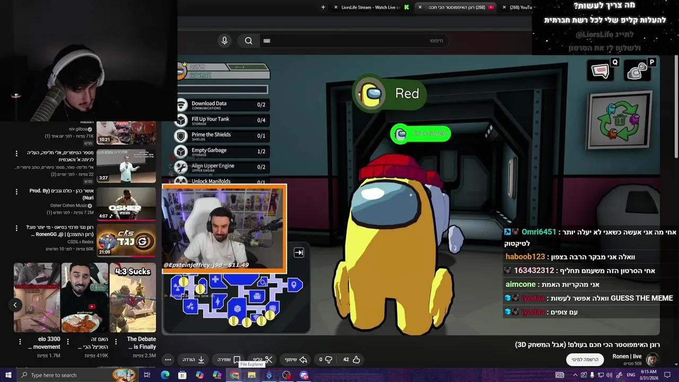Open Microsoft Store from taskbar

tap(182, 375)
